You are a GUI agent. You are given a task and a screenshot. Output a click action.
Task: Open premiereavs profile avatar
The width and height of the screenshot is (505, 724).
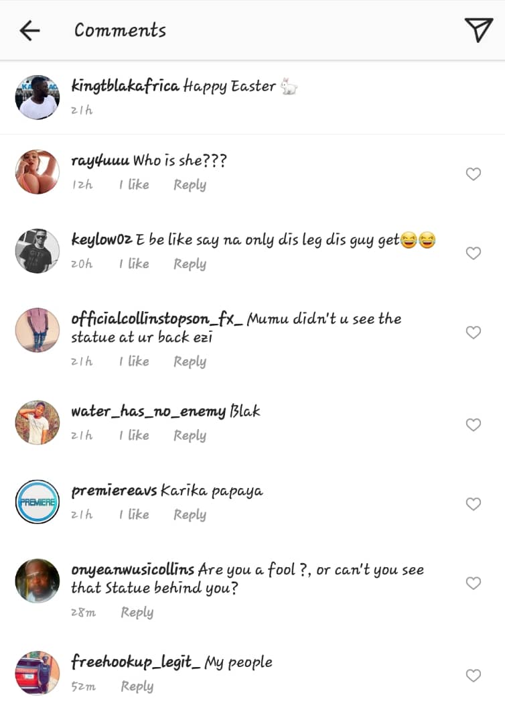(x=38, y=502)
